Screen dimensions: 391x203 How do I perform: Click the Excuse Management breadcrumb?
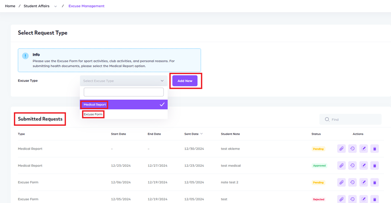pyautogui.click(x=86, y=6)
